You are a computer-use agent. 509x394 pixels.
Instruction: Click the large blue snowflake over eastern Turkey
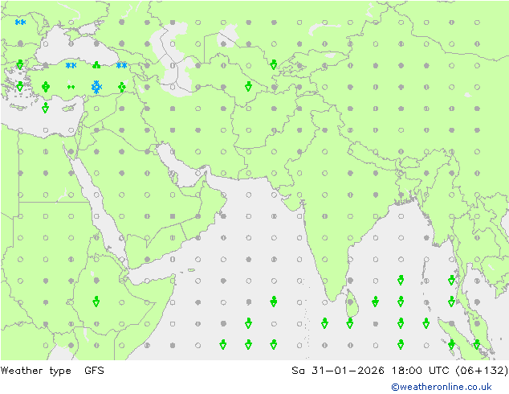[96, 87]
